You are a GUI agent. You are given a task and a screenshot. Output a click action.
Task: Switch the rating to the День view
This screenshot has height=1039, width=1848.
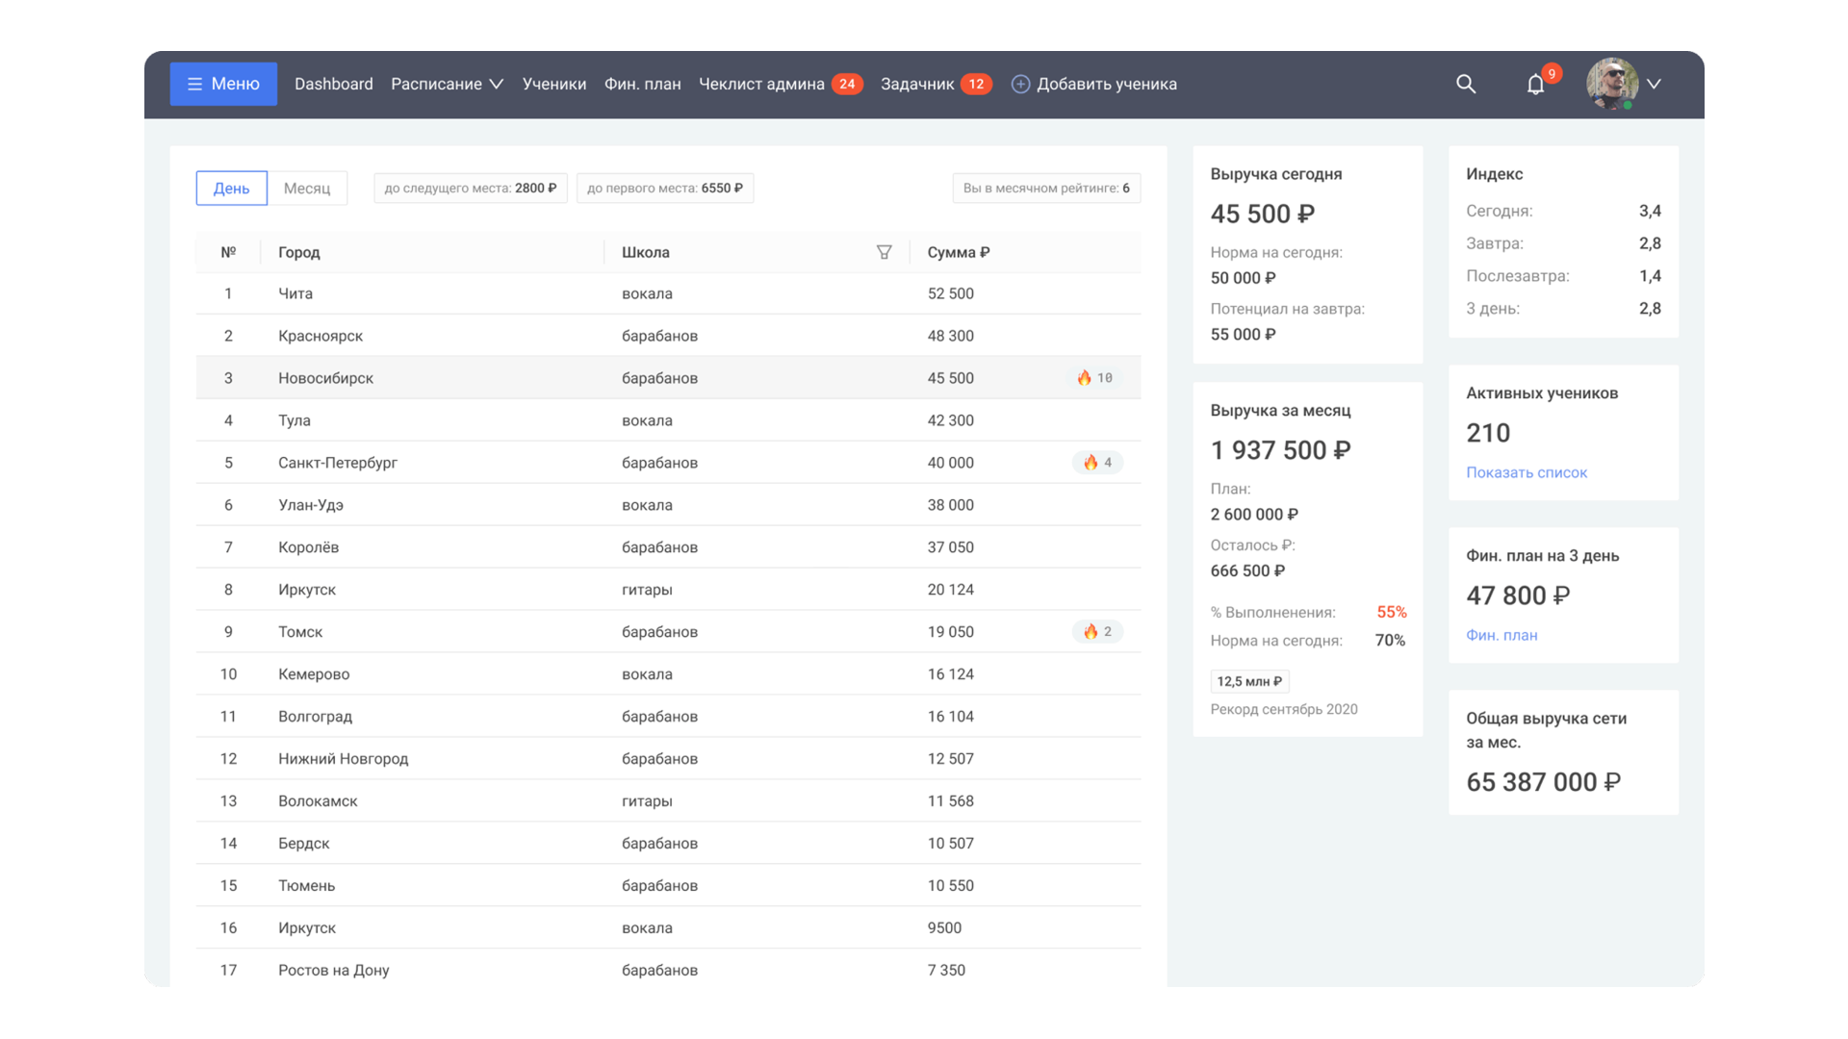(231, 189)
